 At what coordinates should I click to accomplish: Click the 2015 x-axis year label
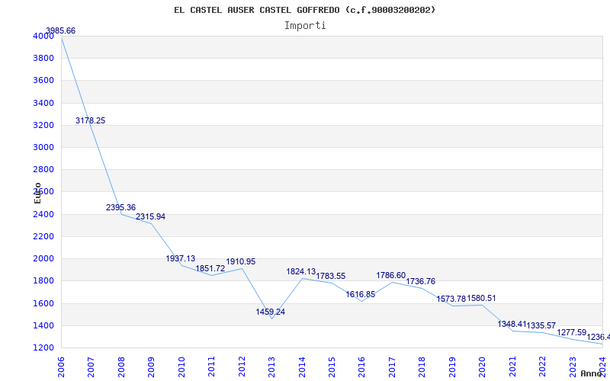[x=332, y=367]
